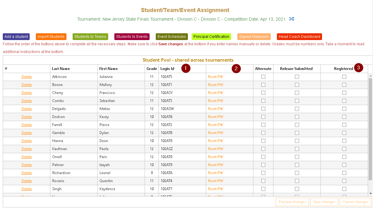Enable Alternate for Kasey Dodson
Screen dimensions: 373x208
[x=263, y=117]
